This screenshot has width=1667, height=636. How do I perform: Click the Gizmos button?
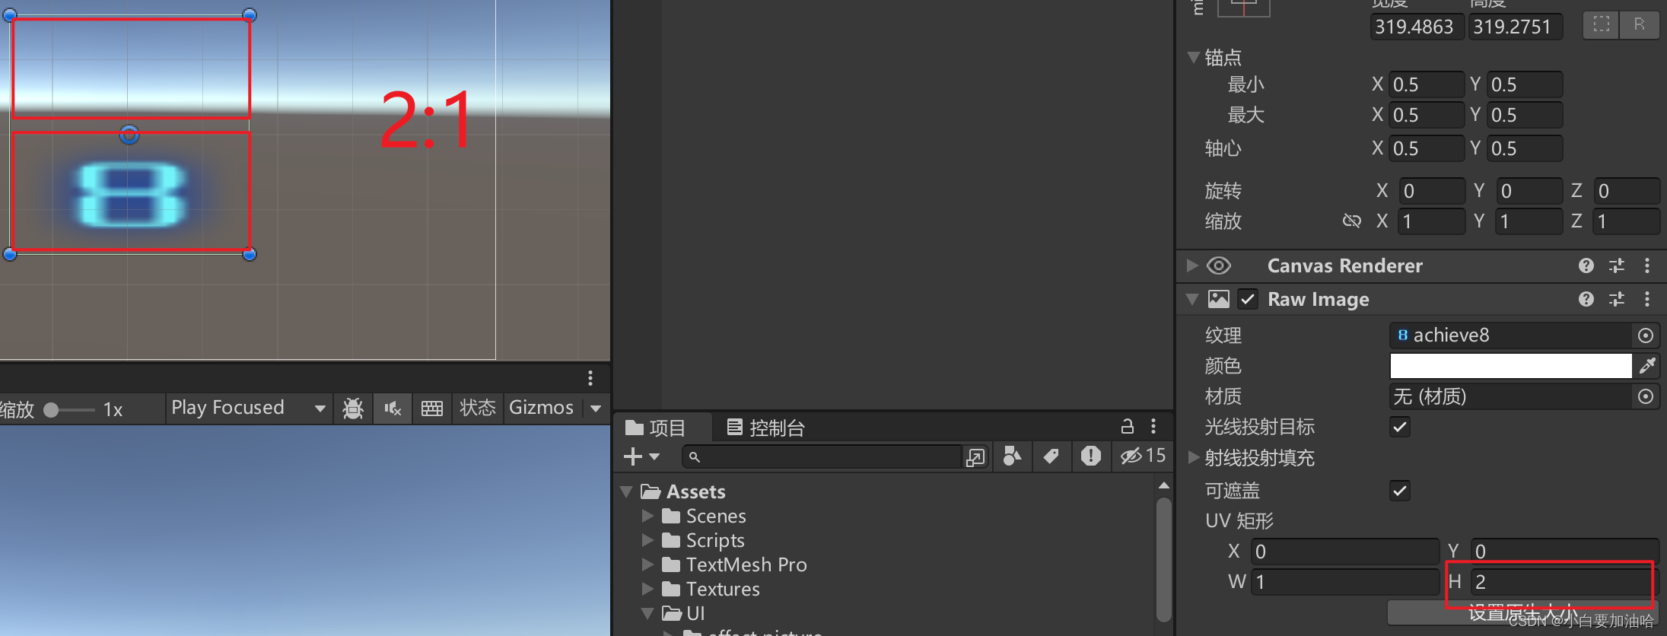541,408
